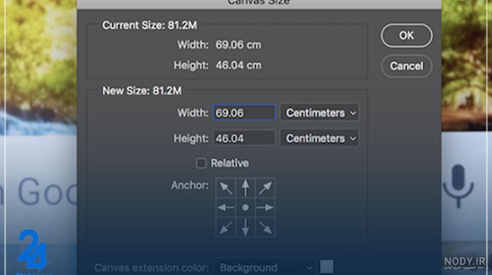Set anchor to top-right arrow
Viewport: 492px width, 275px height.
pos(265,188)
